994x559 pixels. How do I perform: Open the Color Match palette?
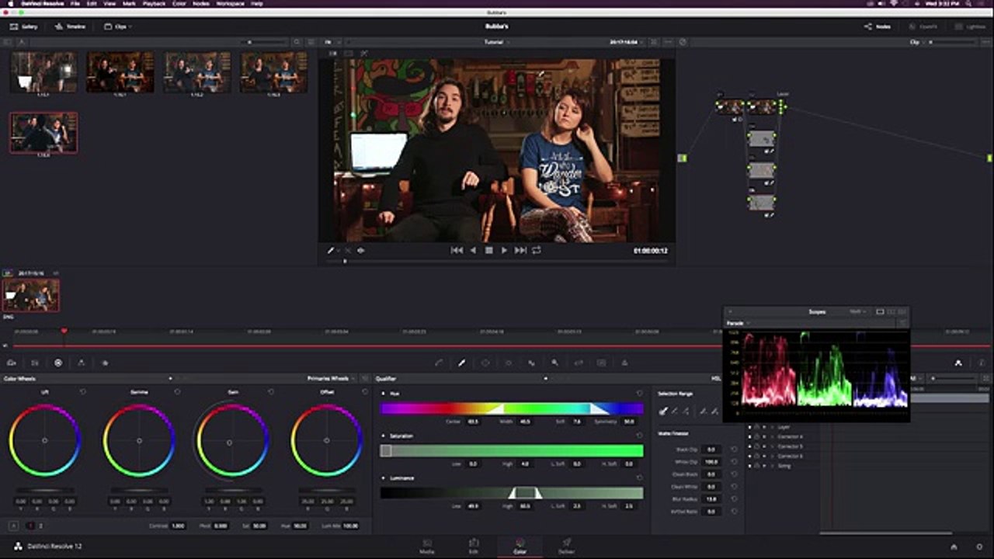click(x=35, y=363)
